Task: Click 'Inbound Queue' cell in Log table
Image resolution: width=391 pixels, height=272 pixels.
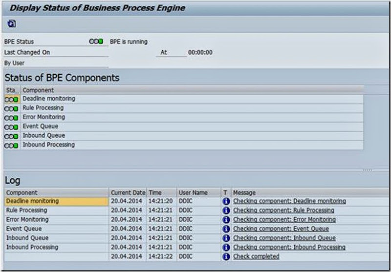Action: [x=56, y=238]
